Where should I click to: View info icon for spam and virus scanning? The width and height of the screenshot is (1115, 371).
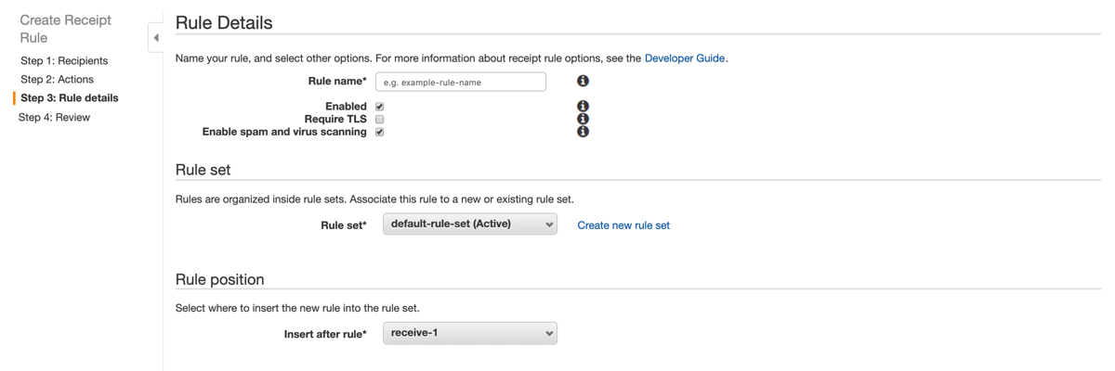click(x=583, y=132)
